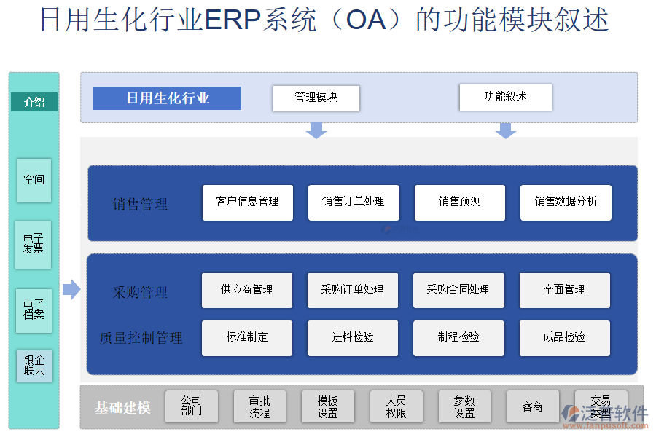The width and height of the screenshot is (656, 437).
Task: Select 人员权限 in the bottom row
Action: tap(396, 406)
